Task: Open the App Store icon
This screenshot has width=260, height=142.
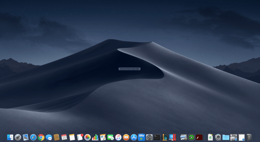Action: (x=134, y=137)
